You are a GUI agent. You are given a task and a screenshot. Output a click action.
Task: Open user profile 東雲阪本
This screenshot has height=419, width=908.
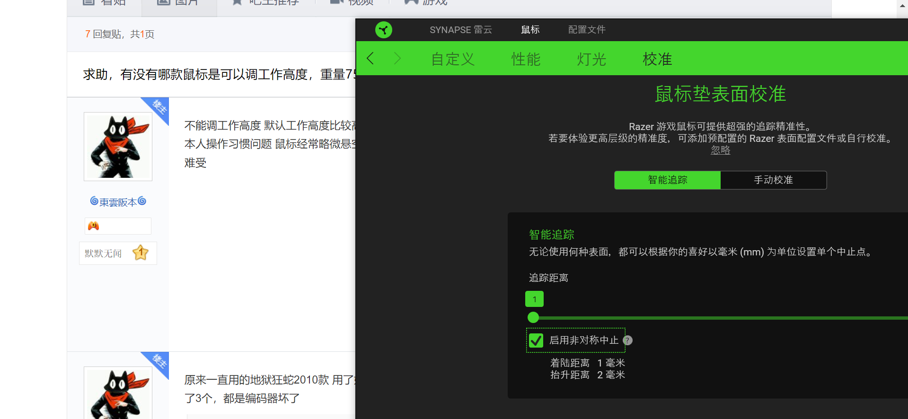118,202
